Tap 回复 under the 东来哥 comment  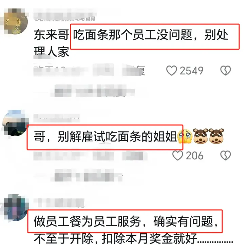(x=134, y=70)
